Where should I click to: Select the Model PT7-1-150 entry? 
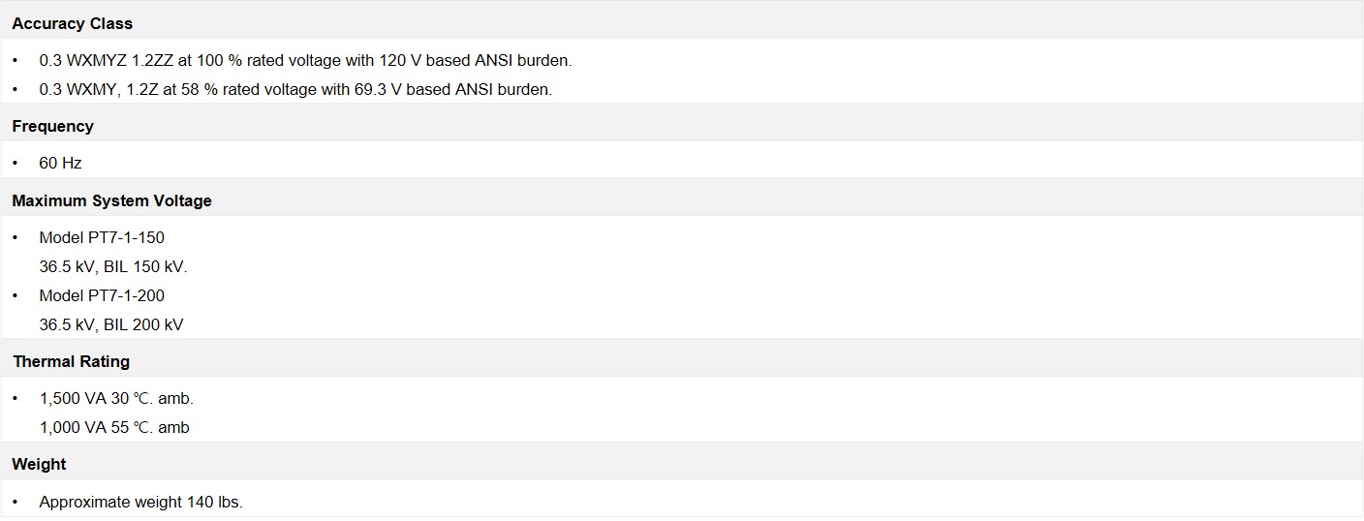pyautogui.click(x=102, y=237)
